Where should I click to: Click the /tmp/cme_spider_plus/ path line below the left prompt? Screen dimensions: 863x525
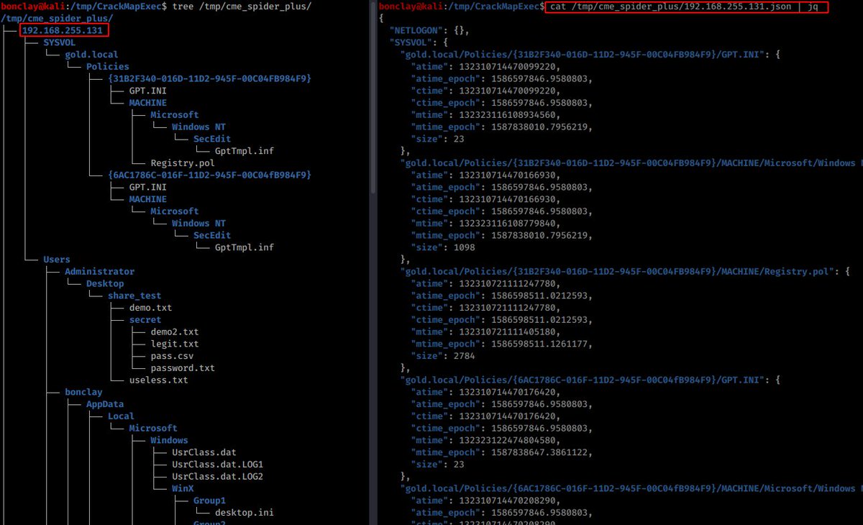coord(57,18)
